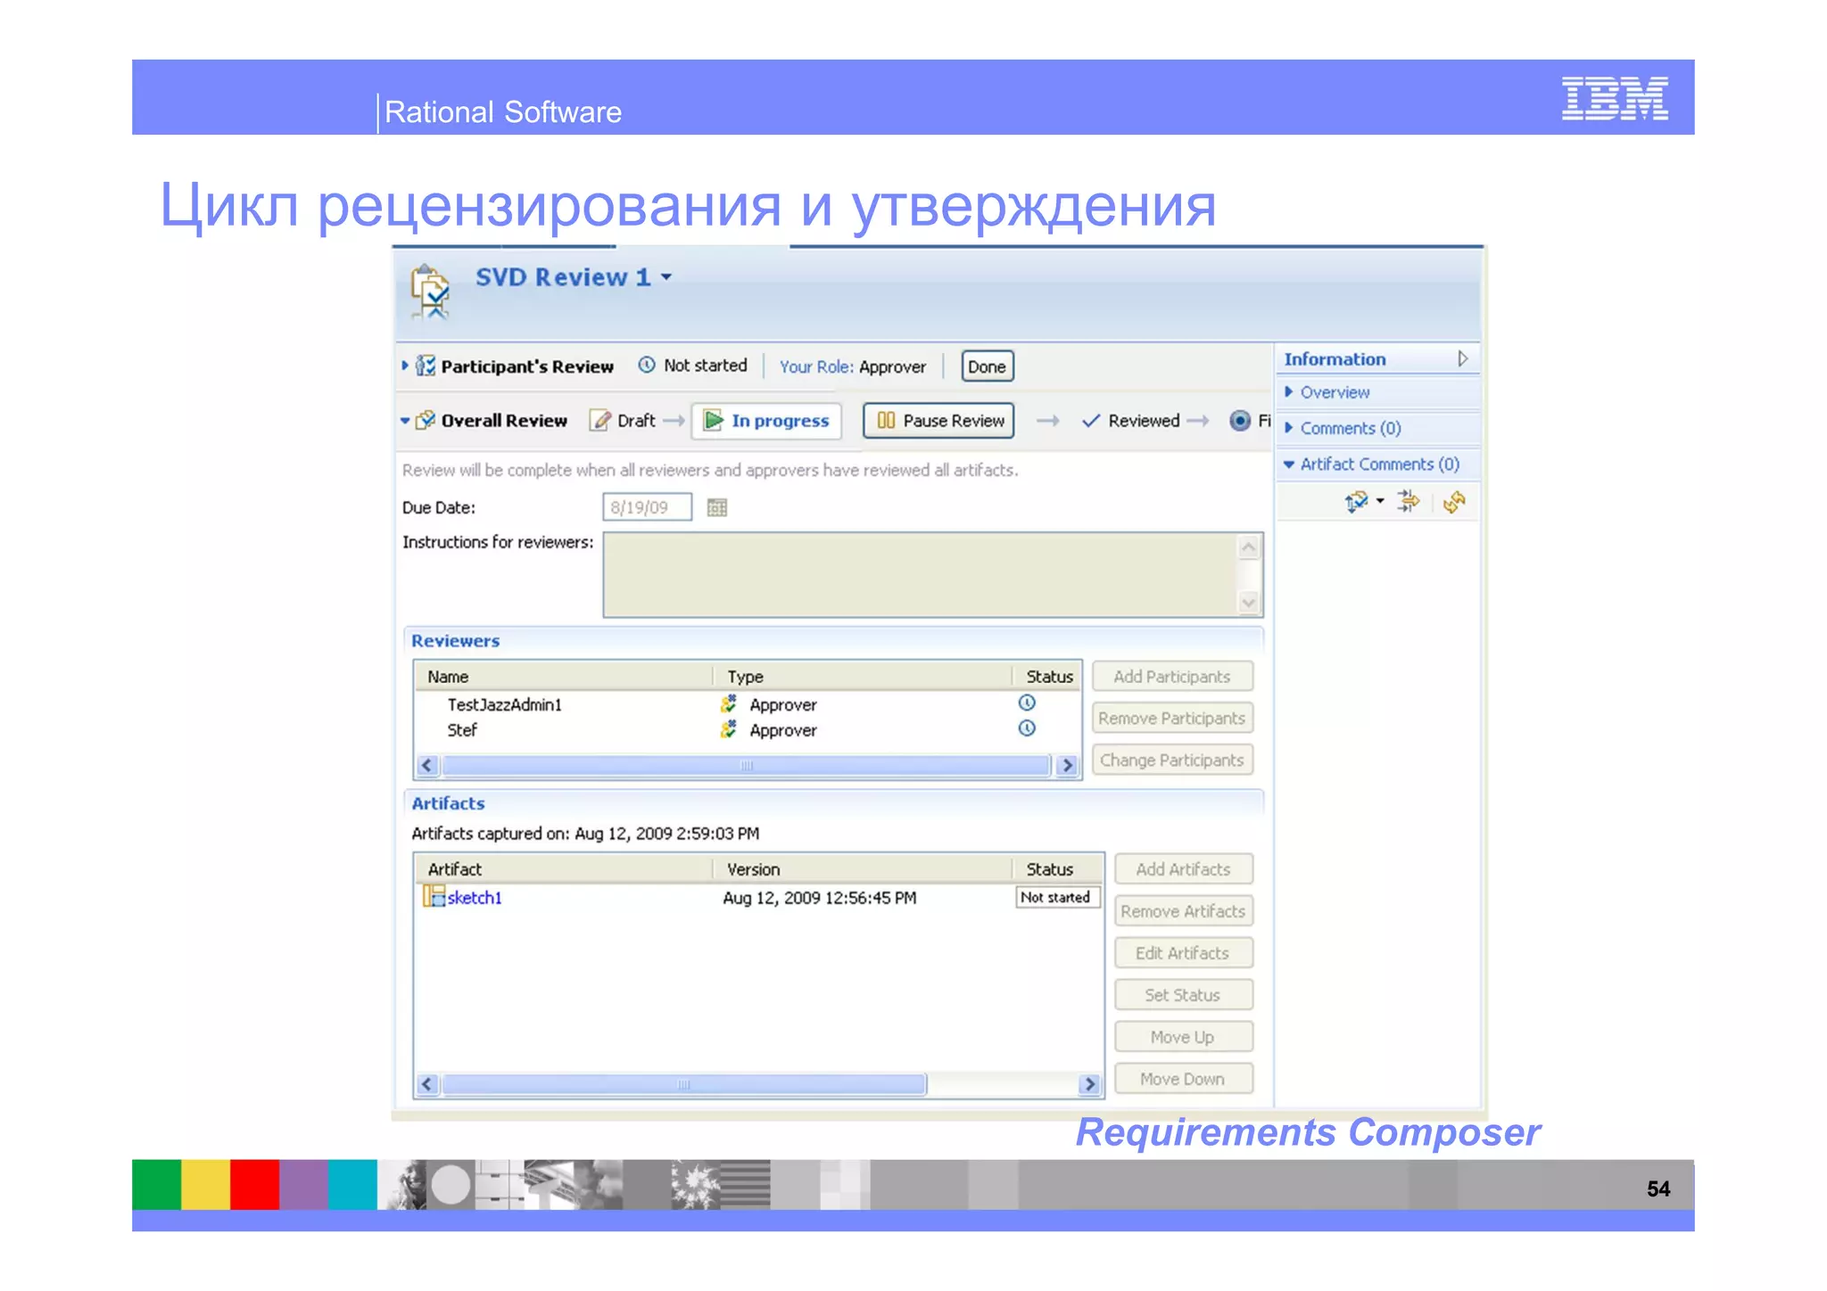
Task: Click the add comment icon in Artifact Comments
Action: tap(1356, 502)
